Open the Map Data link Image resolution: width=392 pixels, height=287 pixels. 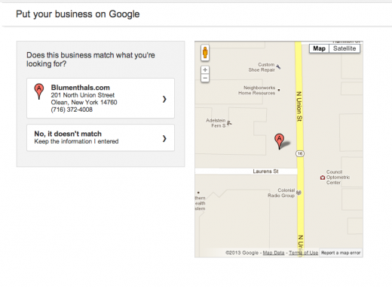coord(274,252)
